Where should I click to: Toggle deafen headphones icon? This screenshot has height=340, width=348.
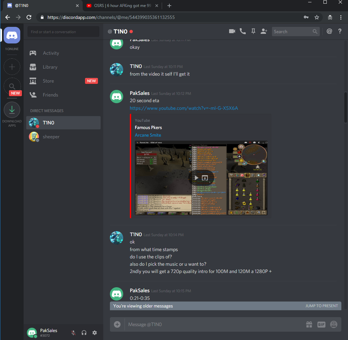84,333
